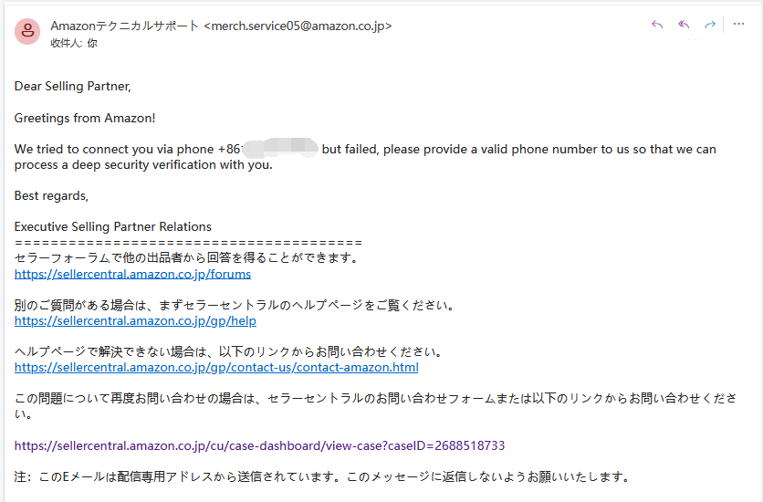763x502 pixels.
Task: Forward this email using the arrow icon
Action: coord(710,25)
